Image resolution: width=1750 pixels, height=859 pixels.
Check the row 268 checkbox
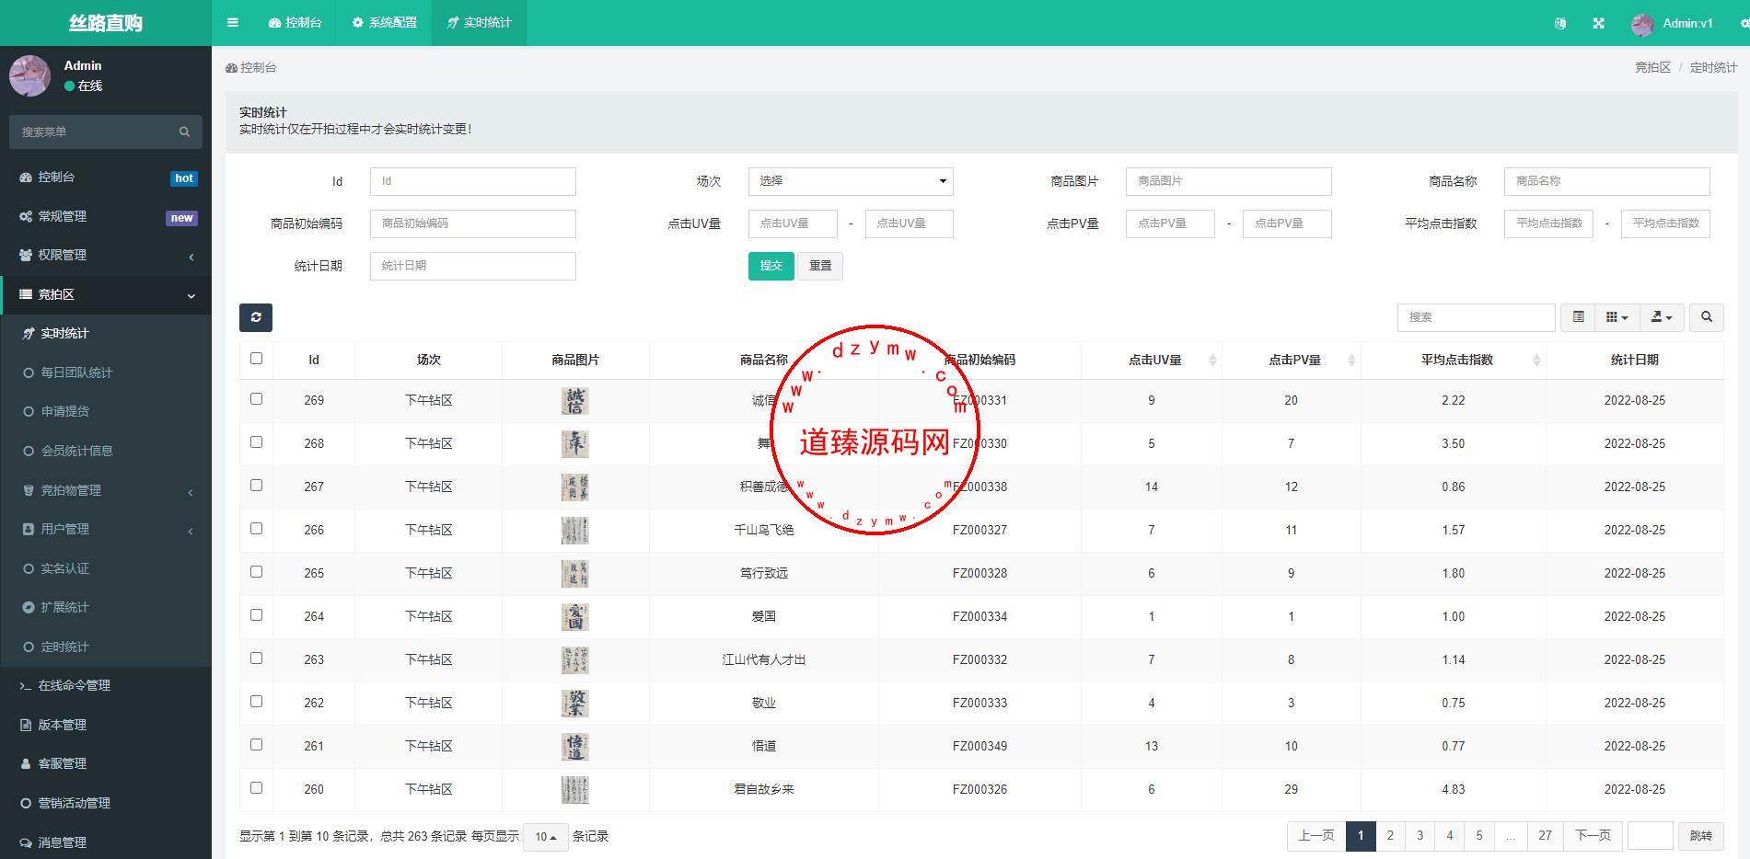point(256,442)
